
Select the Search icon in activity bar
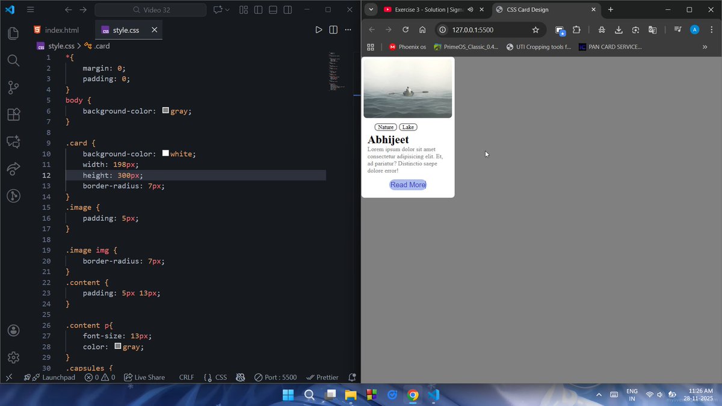coord(13,60)
